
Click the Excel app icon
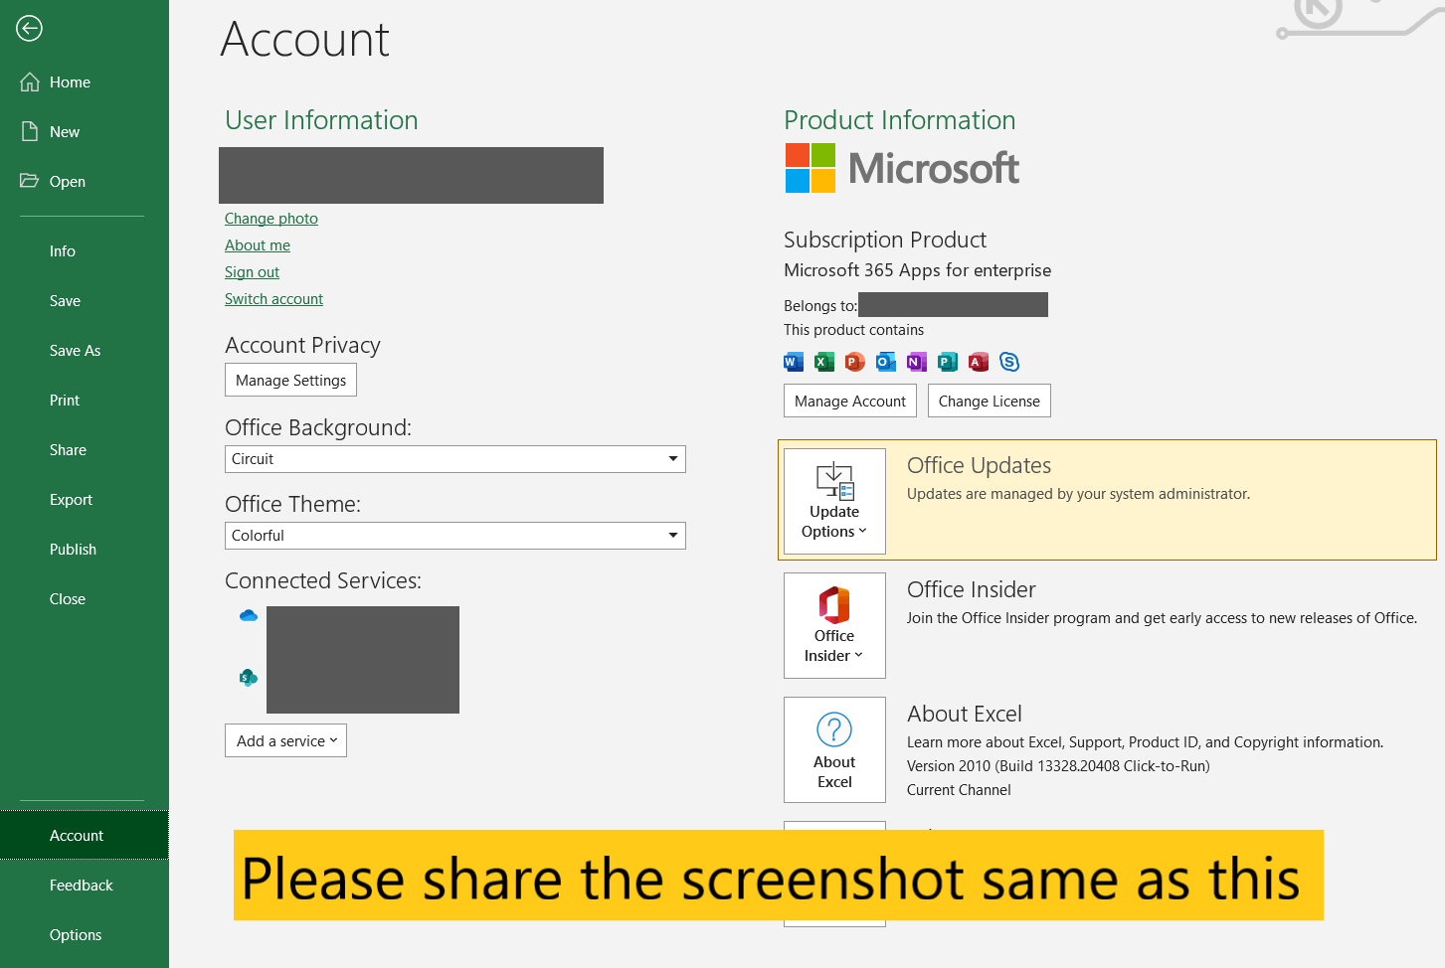[824, 362]
